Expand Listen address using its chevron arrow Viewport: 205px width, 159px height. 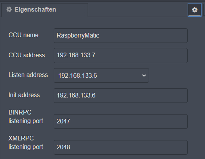click(x=144, y=75)
